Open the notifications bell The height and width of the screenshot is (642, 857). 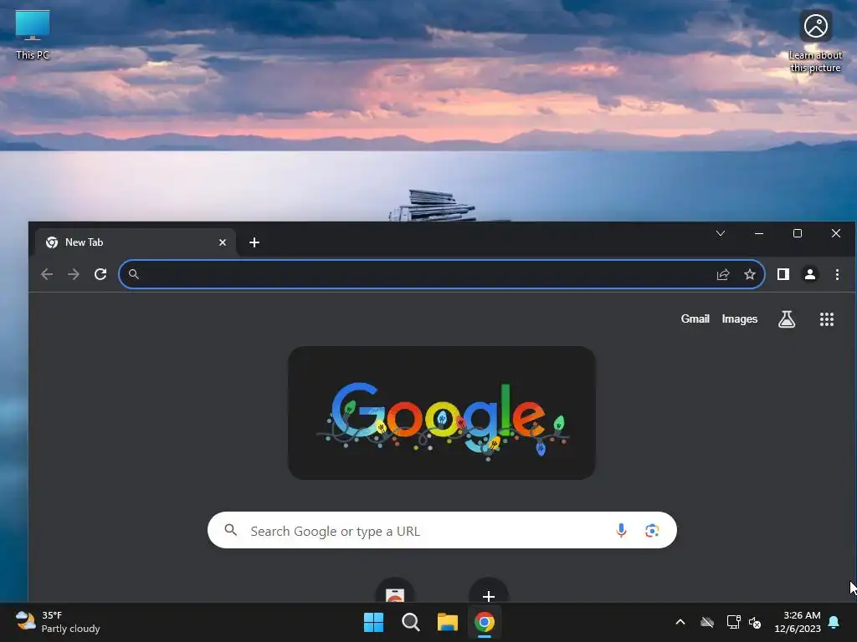pyautogui.click(x=834, y=622)
